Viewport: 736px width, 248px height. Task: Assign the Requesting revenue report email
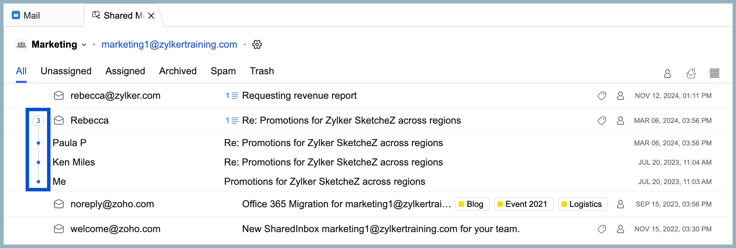pos(620,96)
